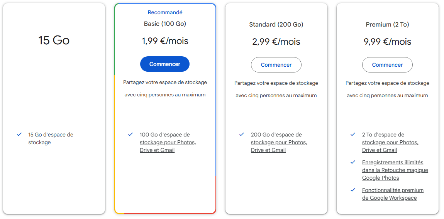Click checkmark icon beside 15 Go d'espace
The height and width of the screenshot is (219, 444).
click(x=19, y=134)
